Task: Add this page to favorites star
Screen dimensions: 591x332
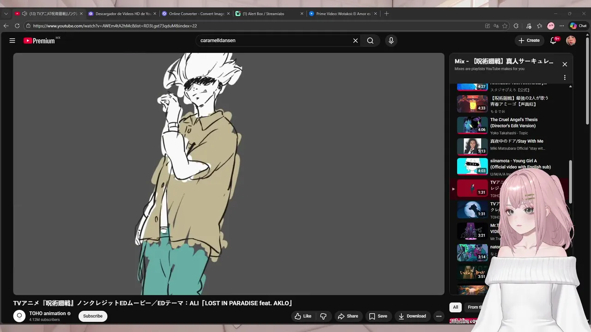Action: (x=505, y=26)
